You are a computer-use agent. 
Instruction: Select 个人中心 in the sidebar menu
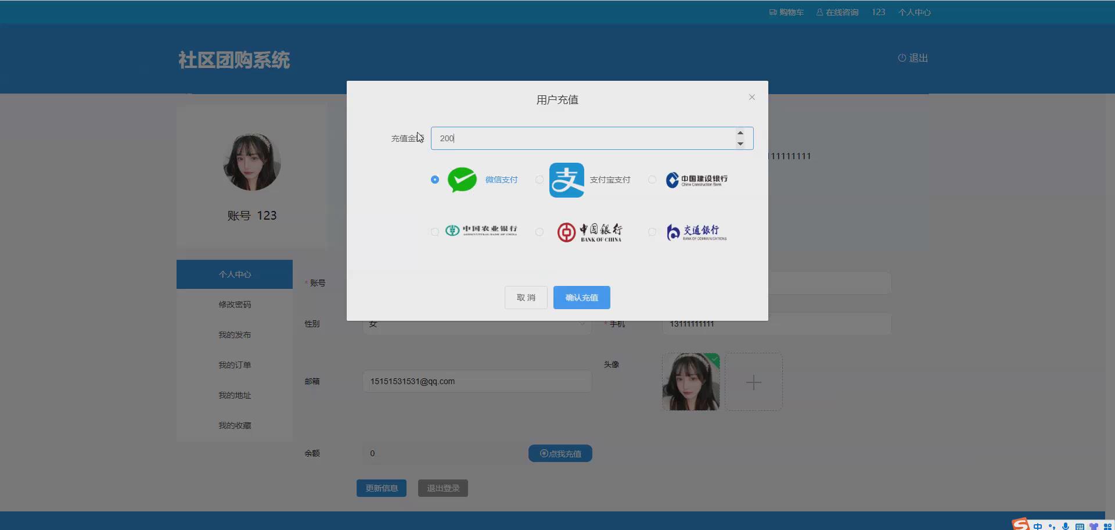point(235,274)
